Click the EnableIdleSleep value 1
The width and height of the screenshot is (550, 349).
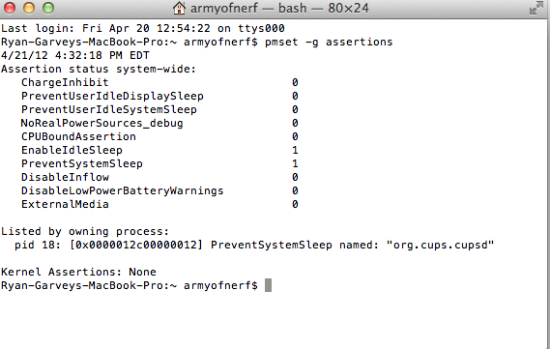pos(295,150)
